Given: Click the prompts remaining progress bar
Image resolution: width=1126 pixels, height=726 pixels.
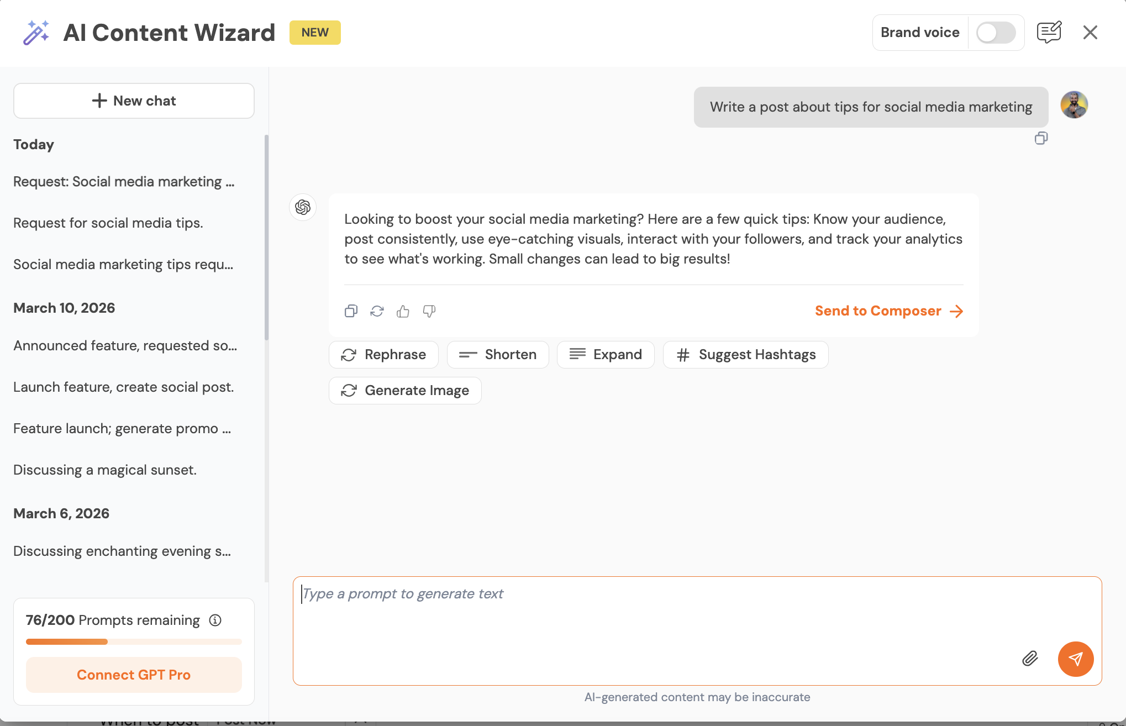Looking at the screenshot, I should coord(134,641).
